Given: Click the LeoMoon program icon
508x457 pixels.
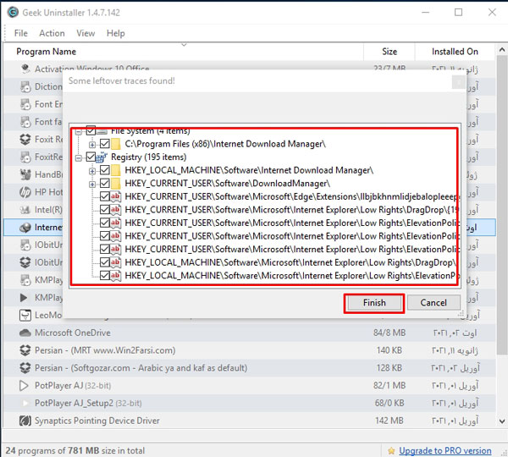Looking at the screenshot, I should (25, 315).
